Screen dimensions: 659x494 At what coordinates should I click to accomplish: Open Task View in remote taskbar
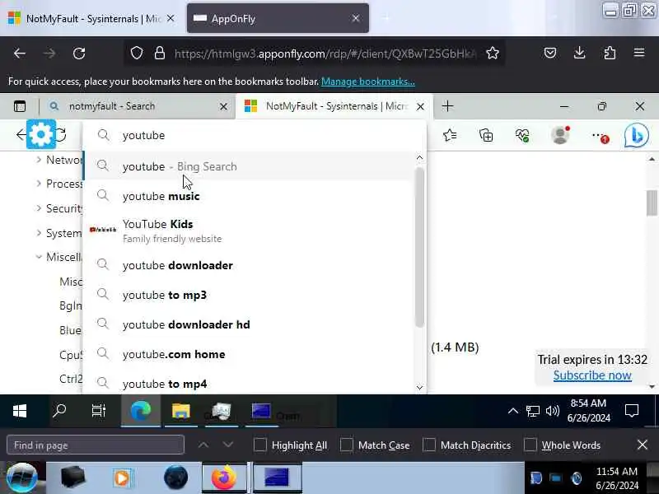tap(99, 410)
